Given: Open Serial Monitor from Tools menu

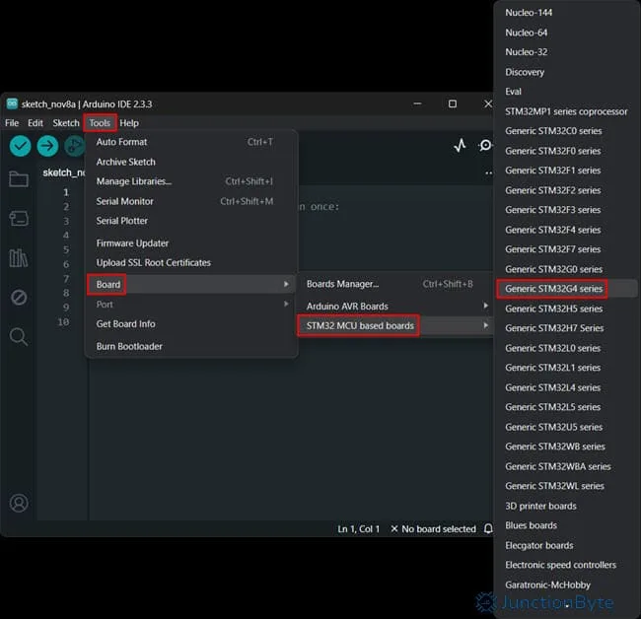Looking at the screenshot, I should click(191, 201).
